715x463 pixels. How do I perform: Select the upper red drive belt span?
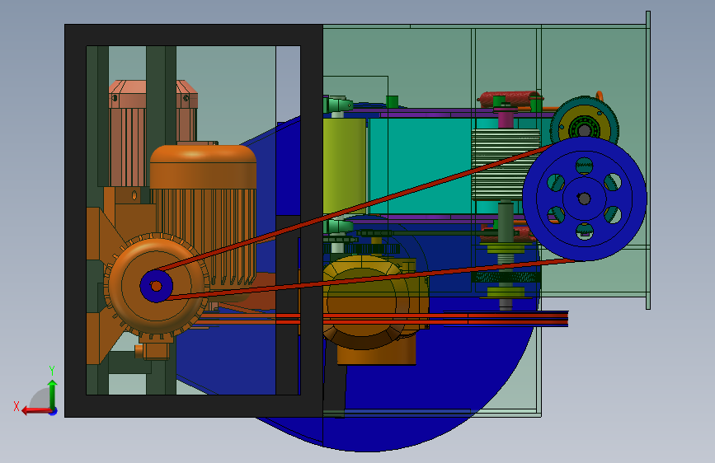(x=355, y=208)
